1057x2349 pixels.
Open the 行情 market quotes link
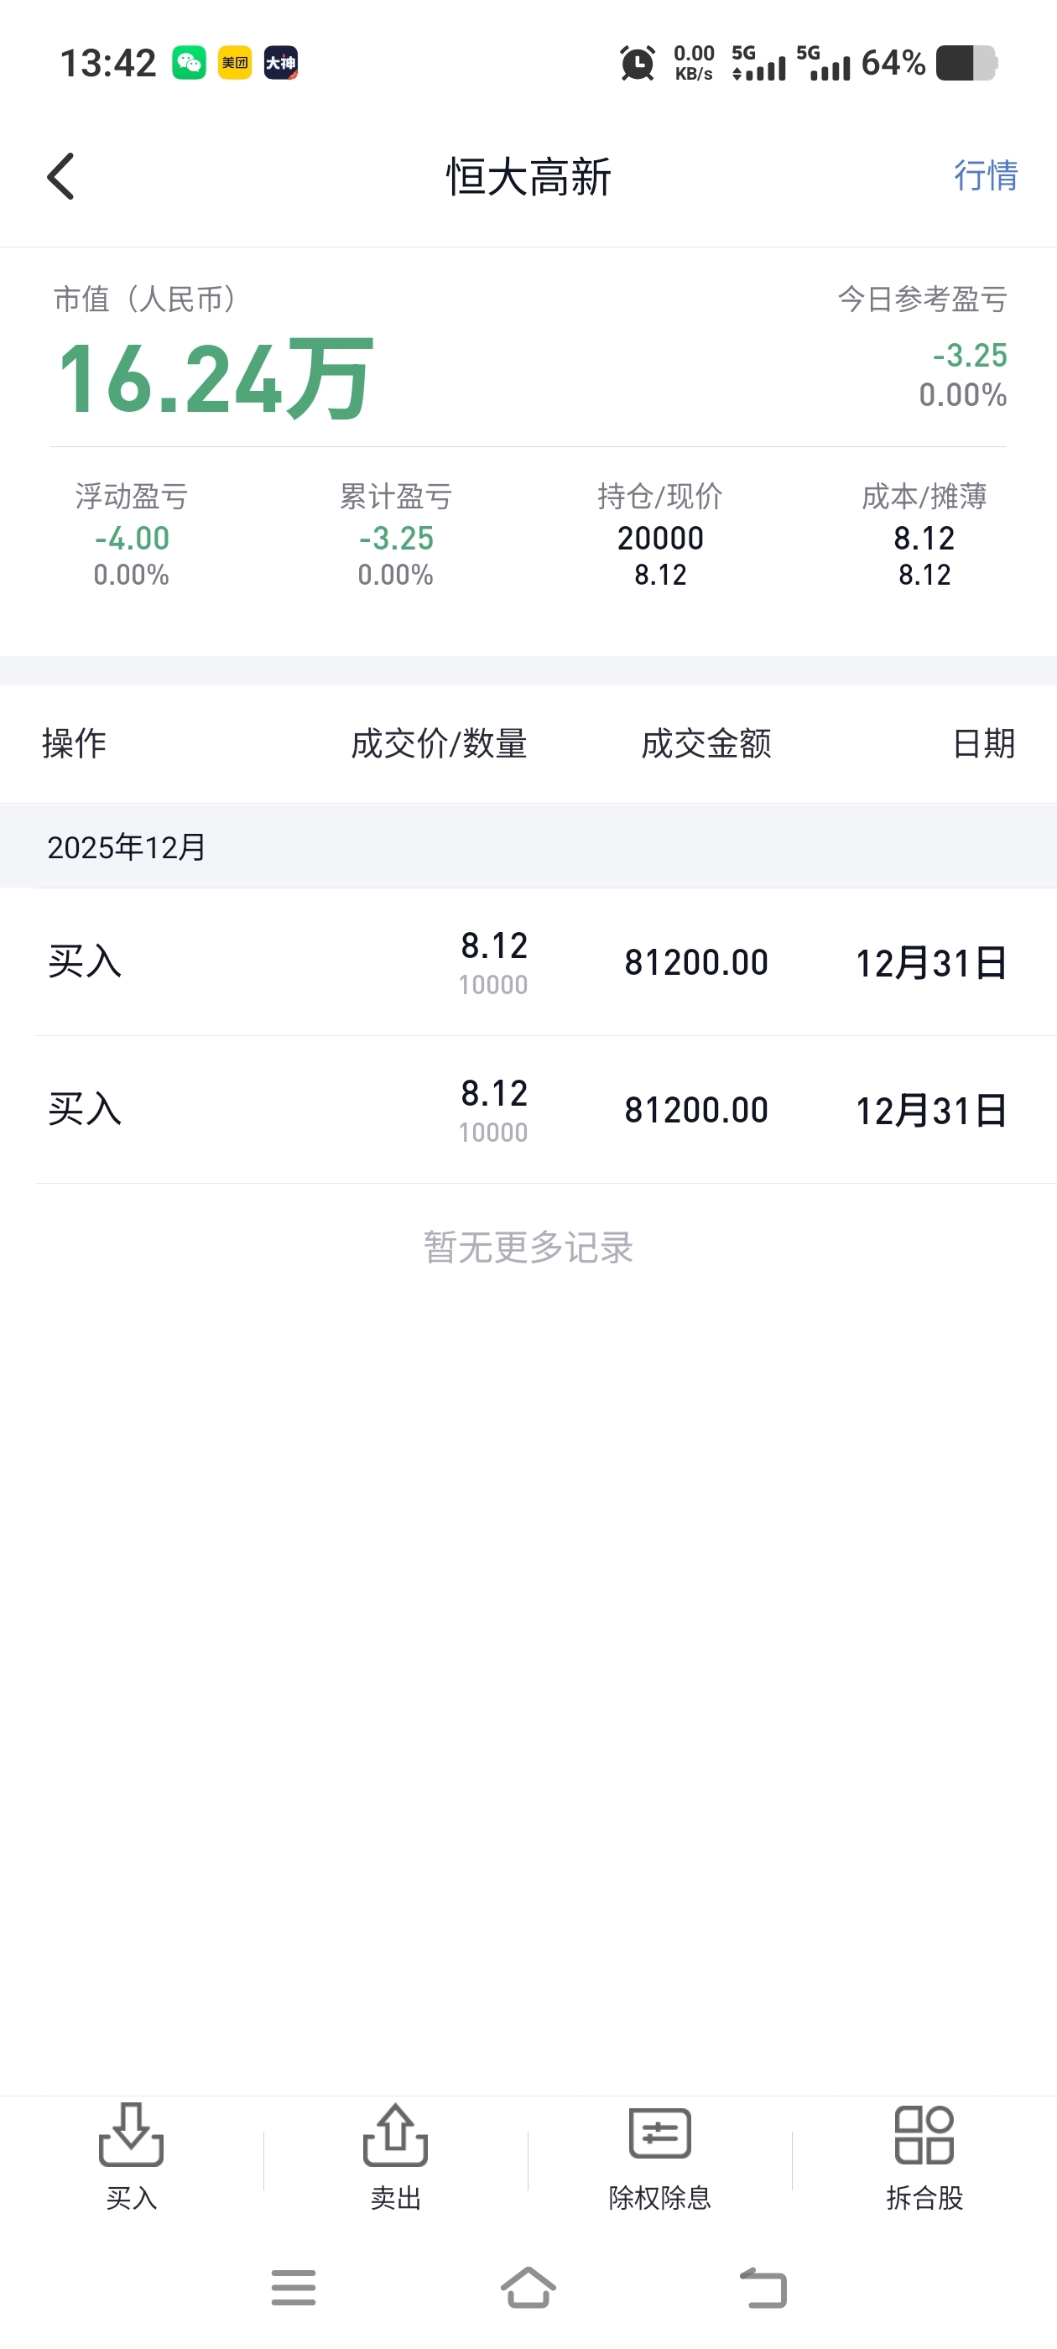(985, 175)
